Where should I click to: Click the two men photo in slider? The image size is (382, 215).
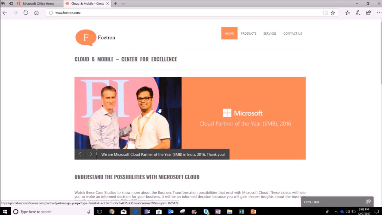pyautogui.click(x=128, y=113)
